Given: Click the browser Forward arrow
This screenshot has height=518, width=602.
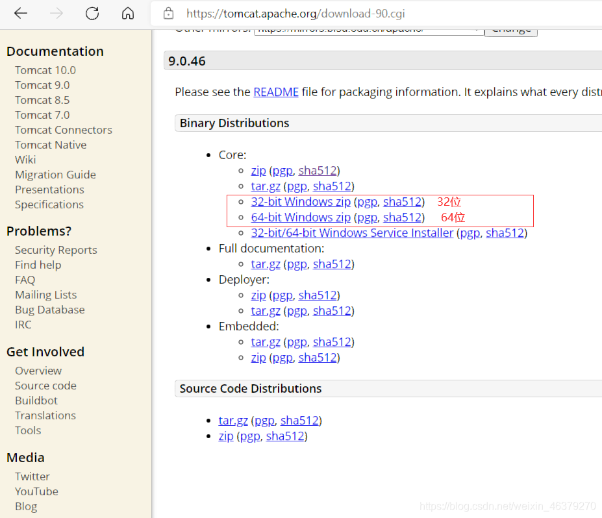Looking at the screenshot, I should [56, 14].
